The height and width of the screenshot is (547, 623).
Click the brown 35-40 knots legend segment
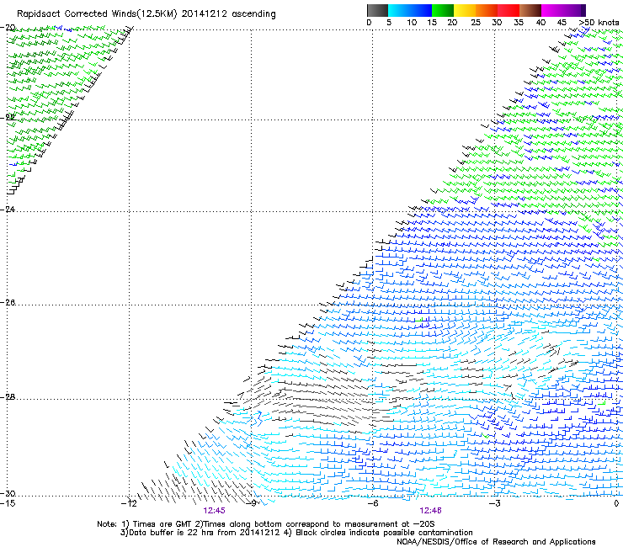[x=530, y=10]
